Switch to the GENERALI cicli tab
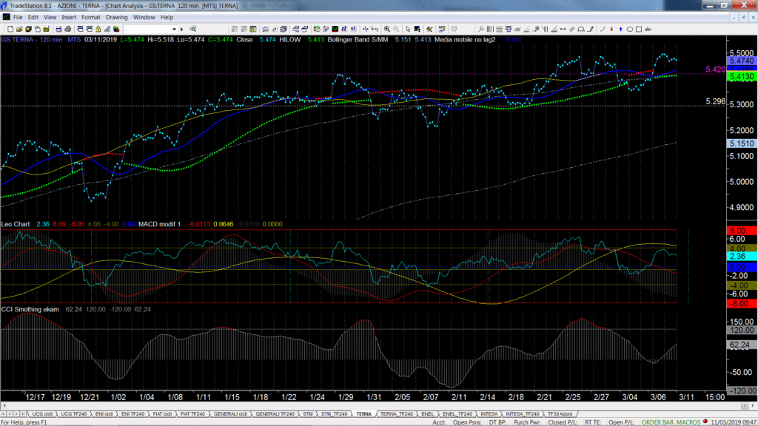758x426 pixels. point(230,414)
